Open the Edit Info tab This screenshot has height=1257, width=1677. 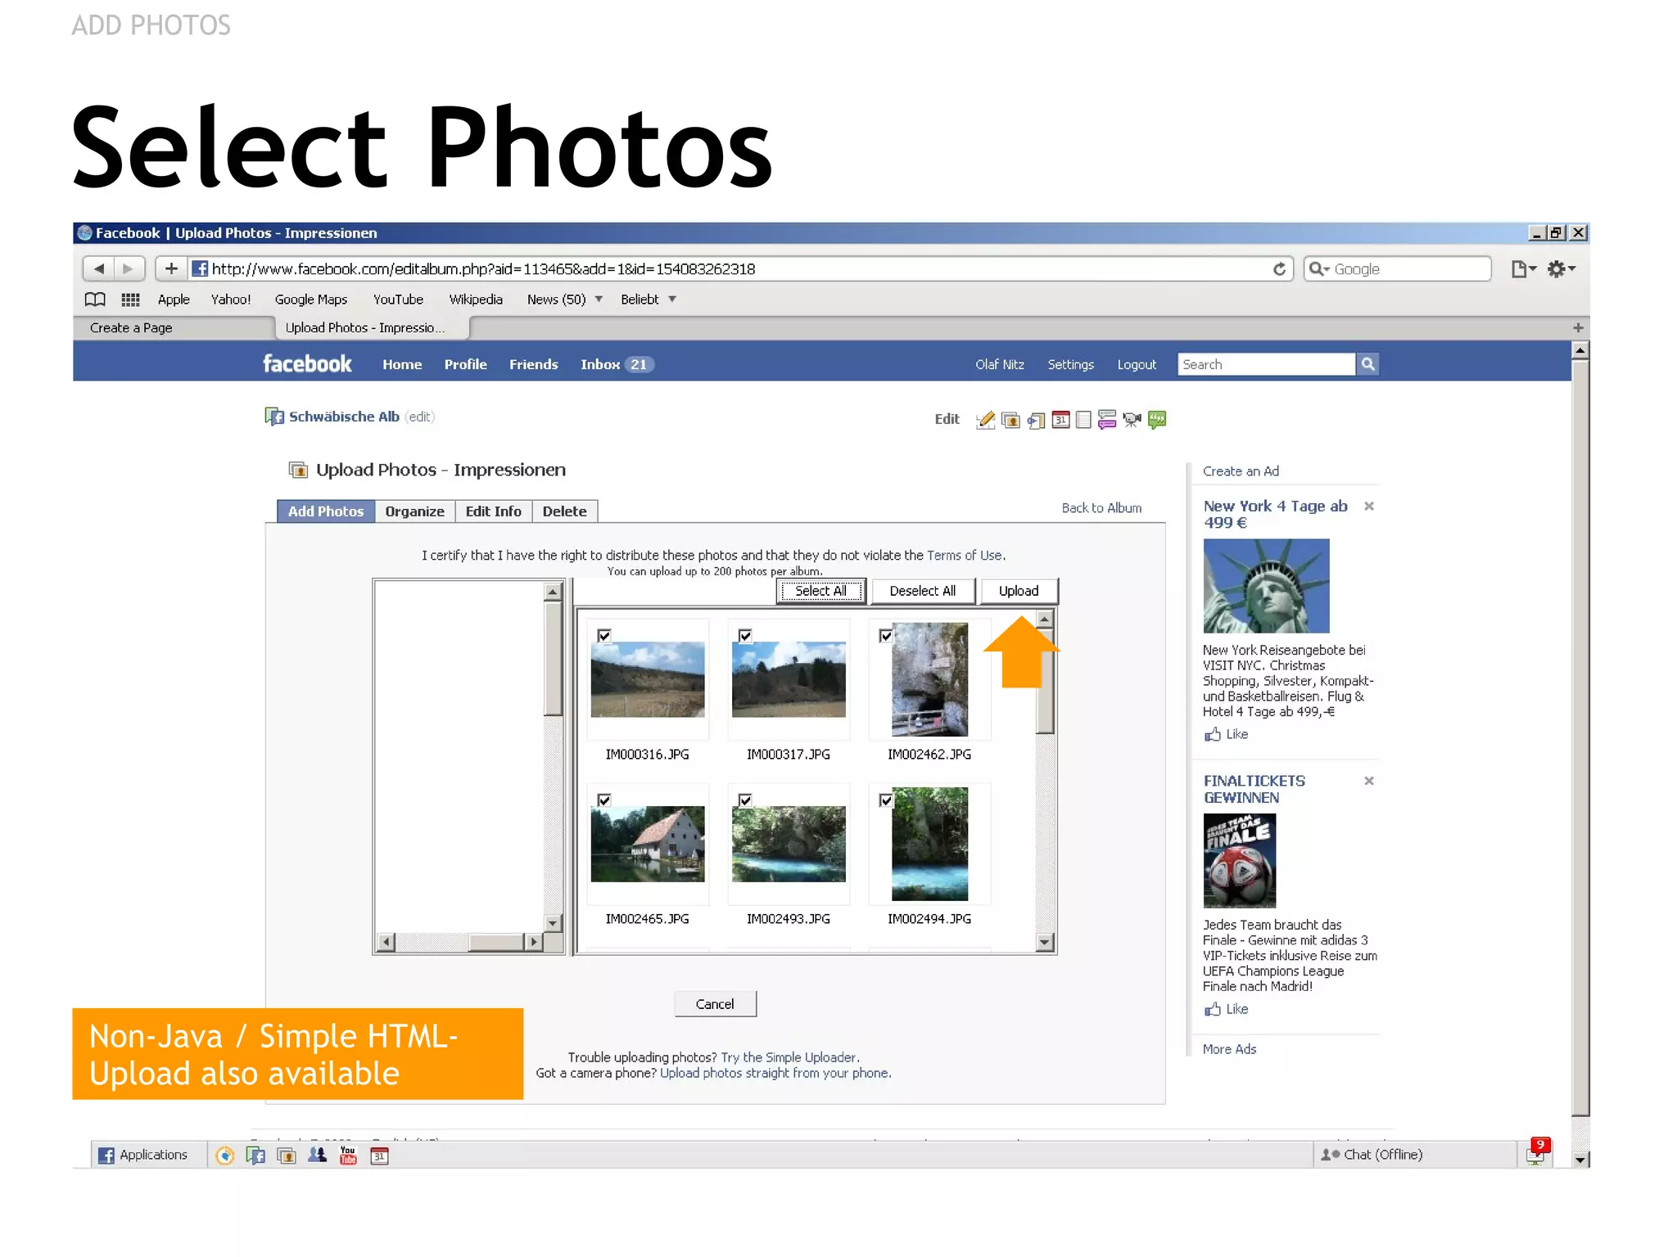click(493, 511)
